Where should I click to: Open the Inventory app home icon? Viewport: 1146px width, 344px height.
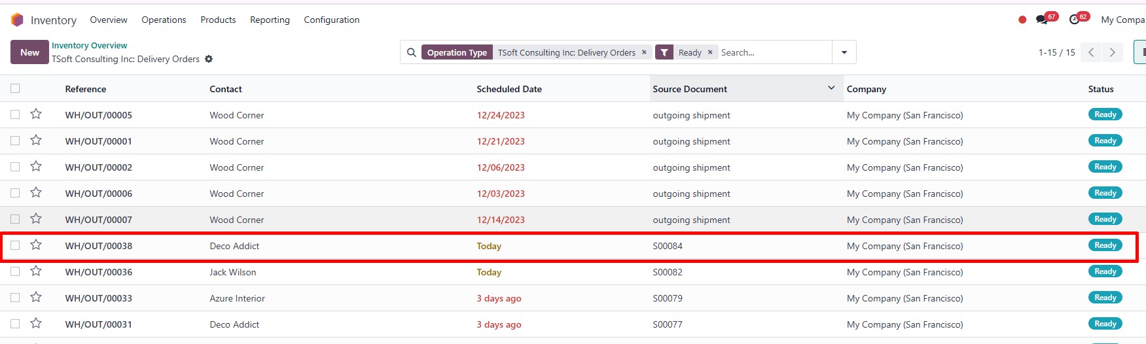[x=17, y=20]
